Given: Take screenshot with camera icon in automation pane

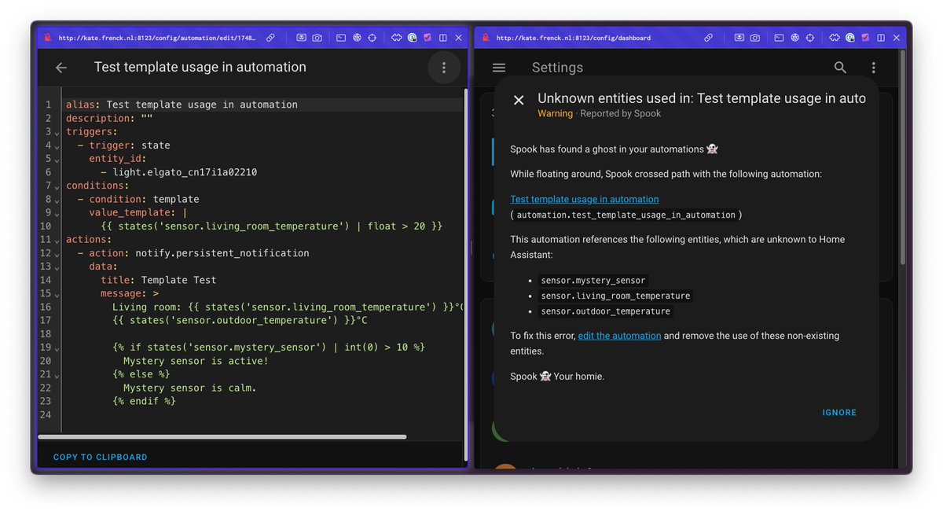Looking at the screenshot, I should pos(317,37).
